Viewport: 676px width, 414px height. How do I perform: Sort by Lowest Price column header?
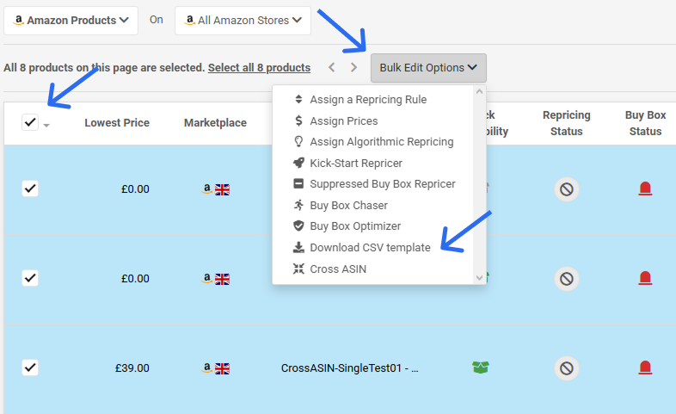pyautogui.click(x=117, y=123)
